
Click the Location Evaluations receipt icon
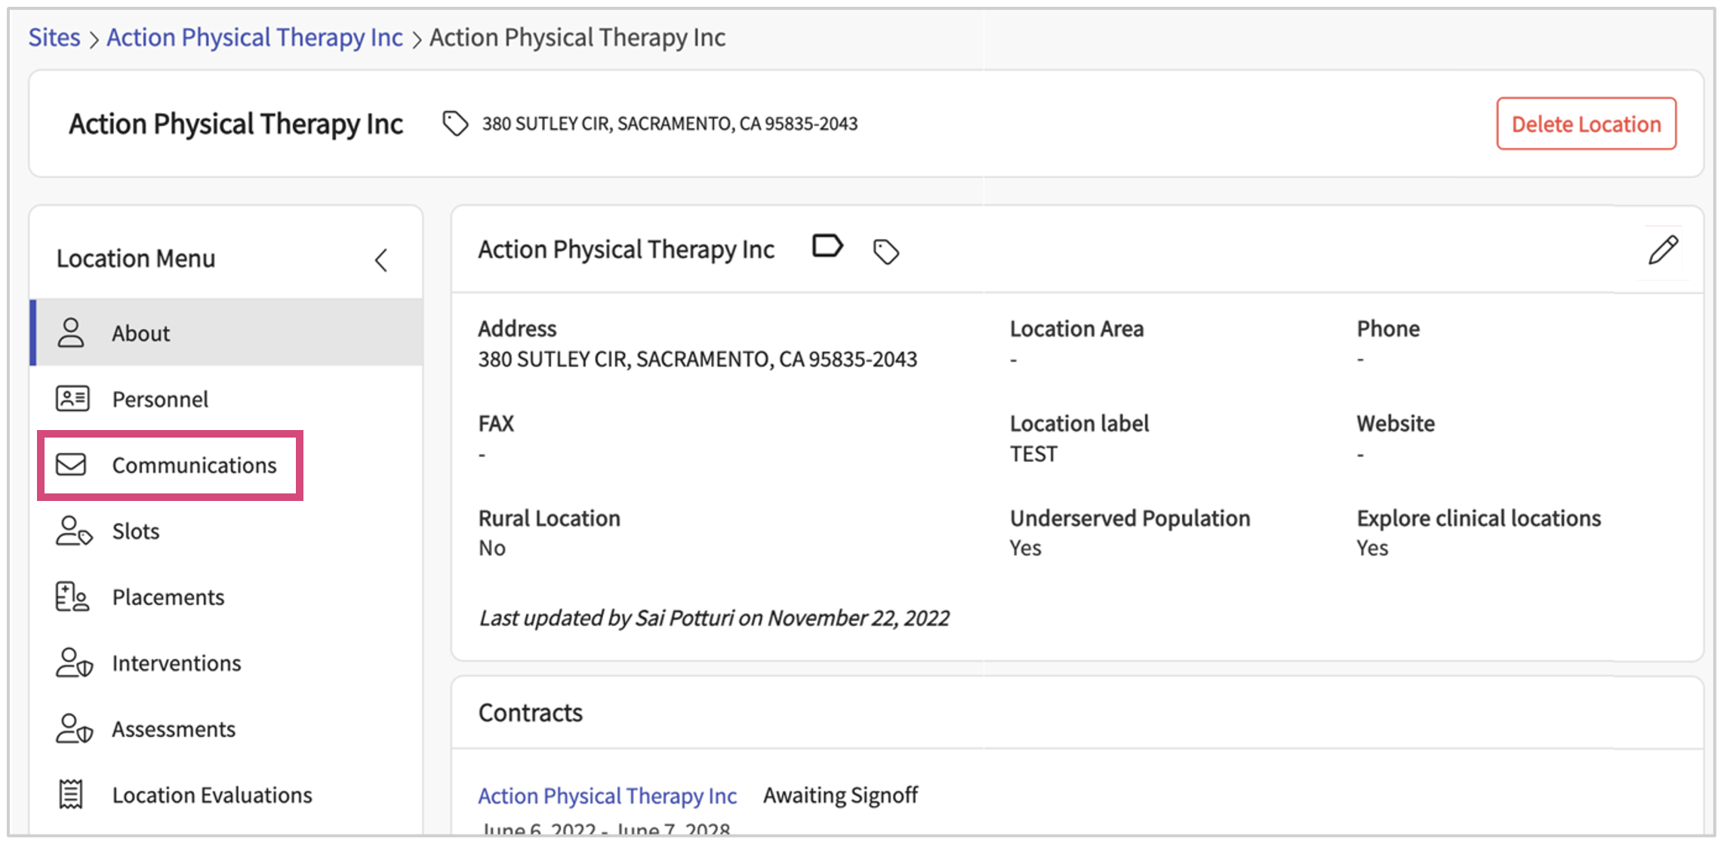72,794
